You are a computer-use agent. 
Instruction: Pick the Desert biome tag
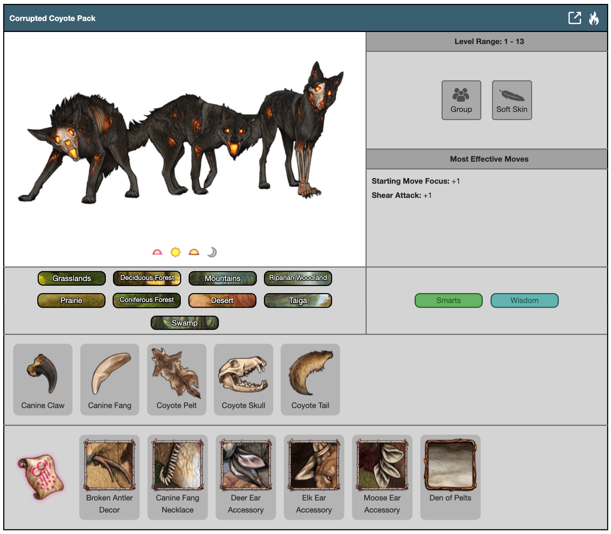click(x=222, y=301)
